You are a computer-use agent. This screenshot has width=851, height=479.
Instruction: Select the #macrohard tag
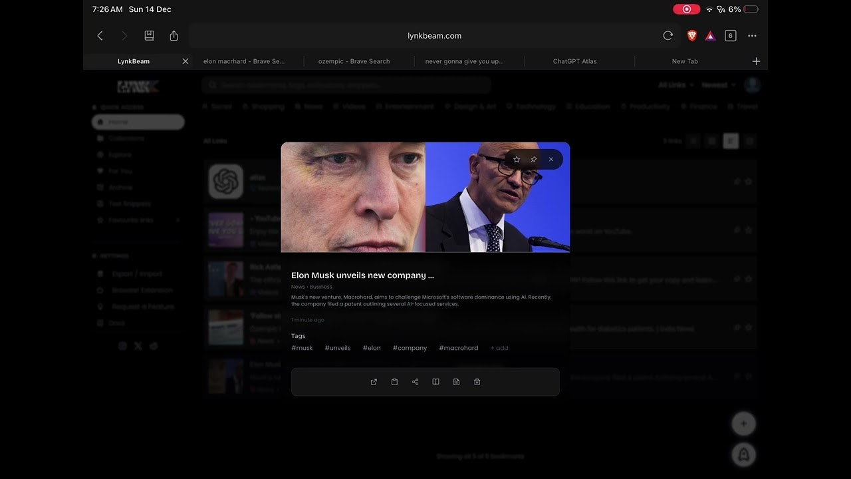pyautogui.click(x=459, y=348)
